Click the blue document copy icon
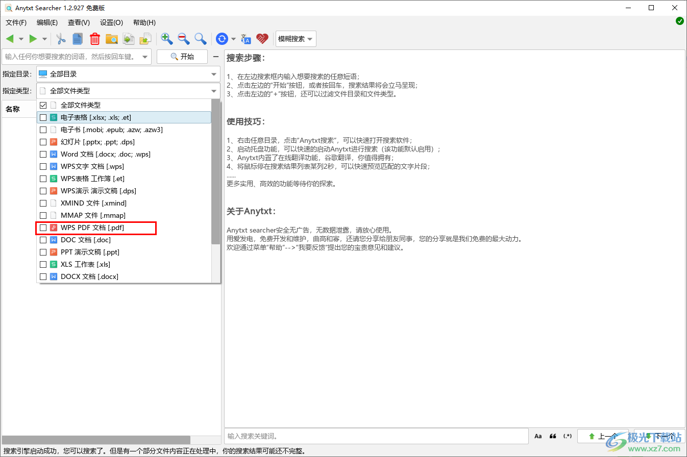The image size is (687, 457). pyautogui.click(x=78, y=39)
